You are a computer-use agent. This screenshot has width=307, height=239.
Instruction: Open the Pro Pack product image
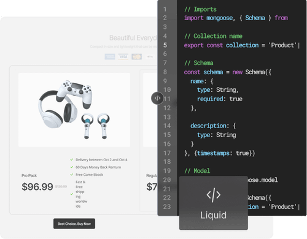pyautogui.click(x=74, y=110)
